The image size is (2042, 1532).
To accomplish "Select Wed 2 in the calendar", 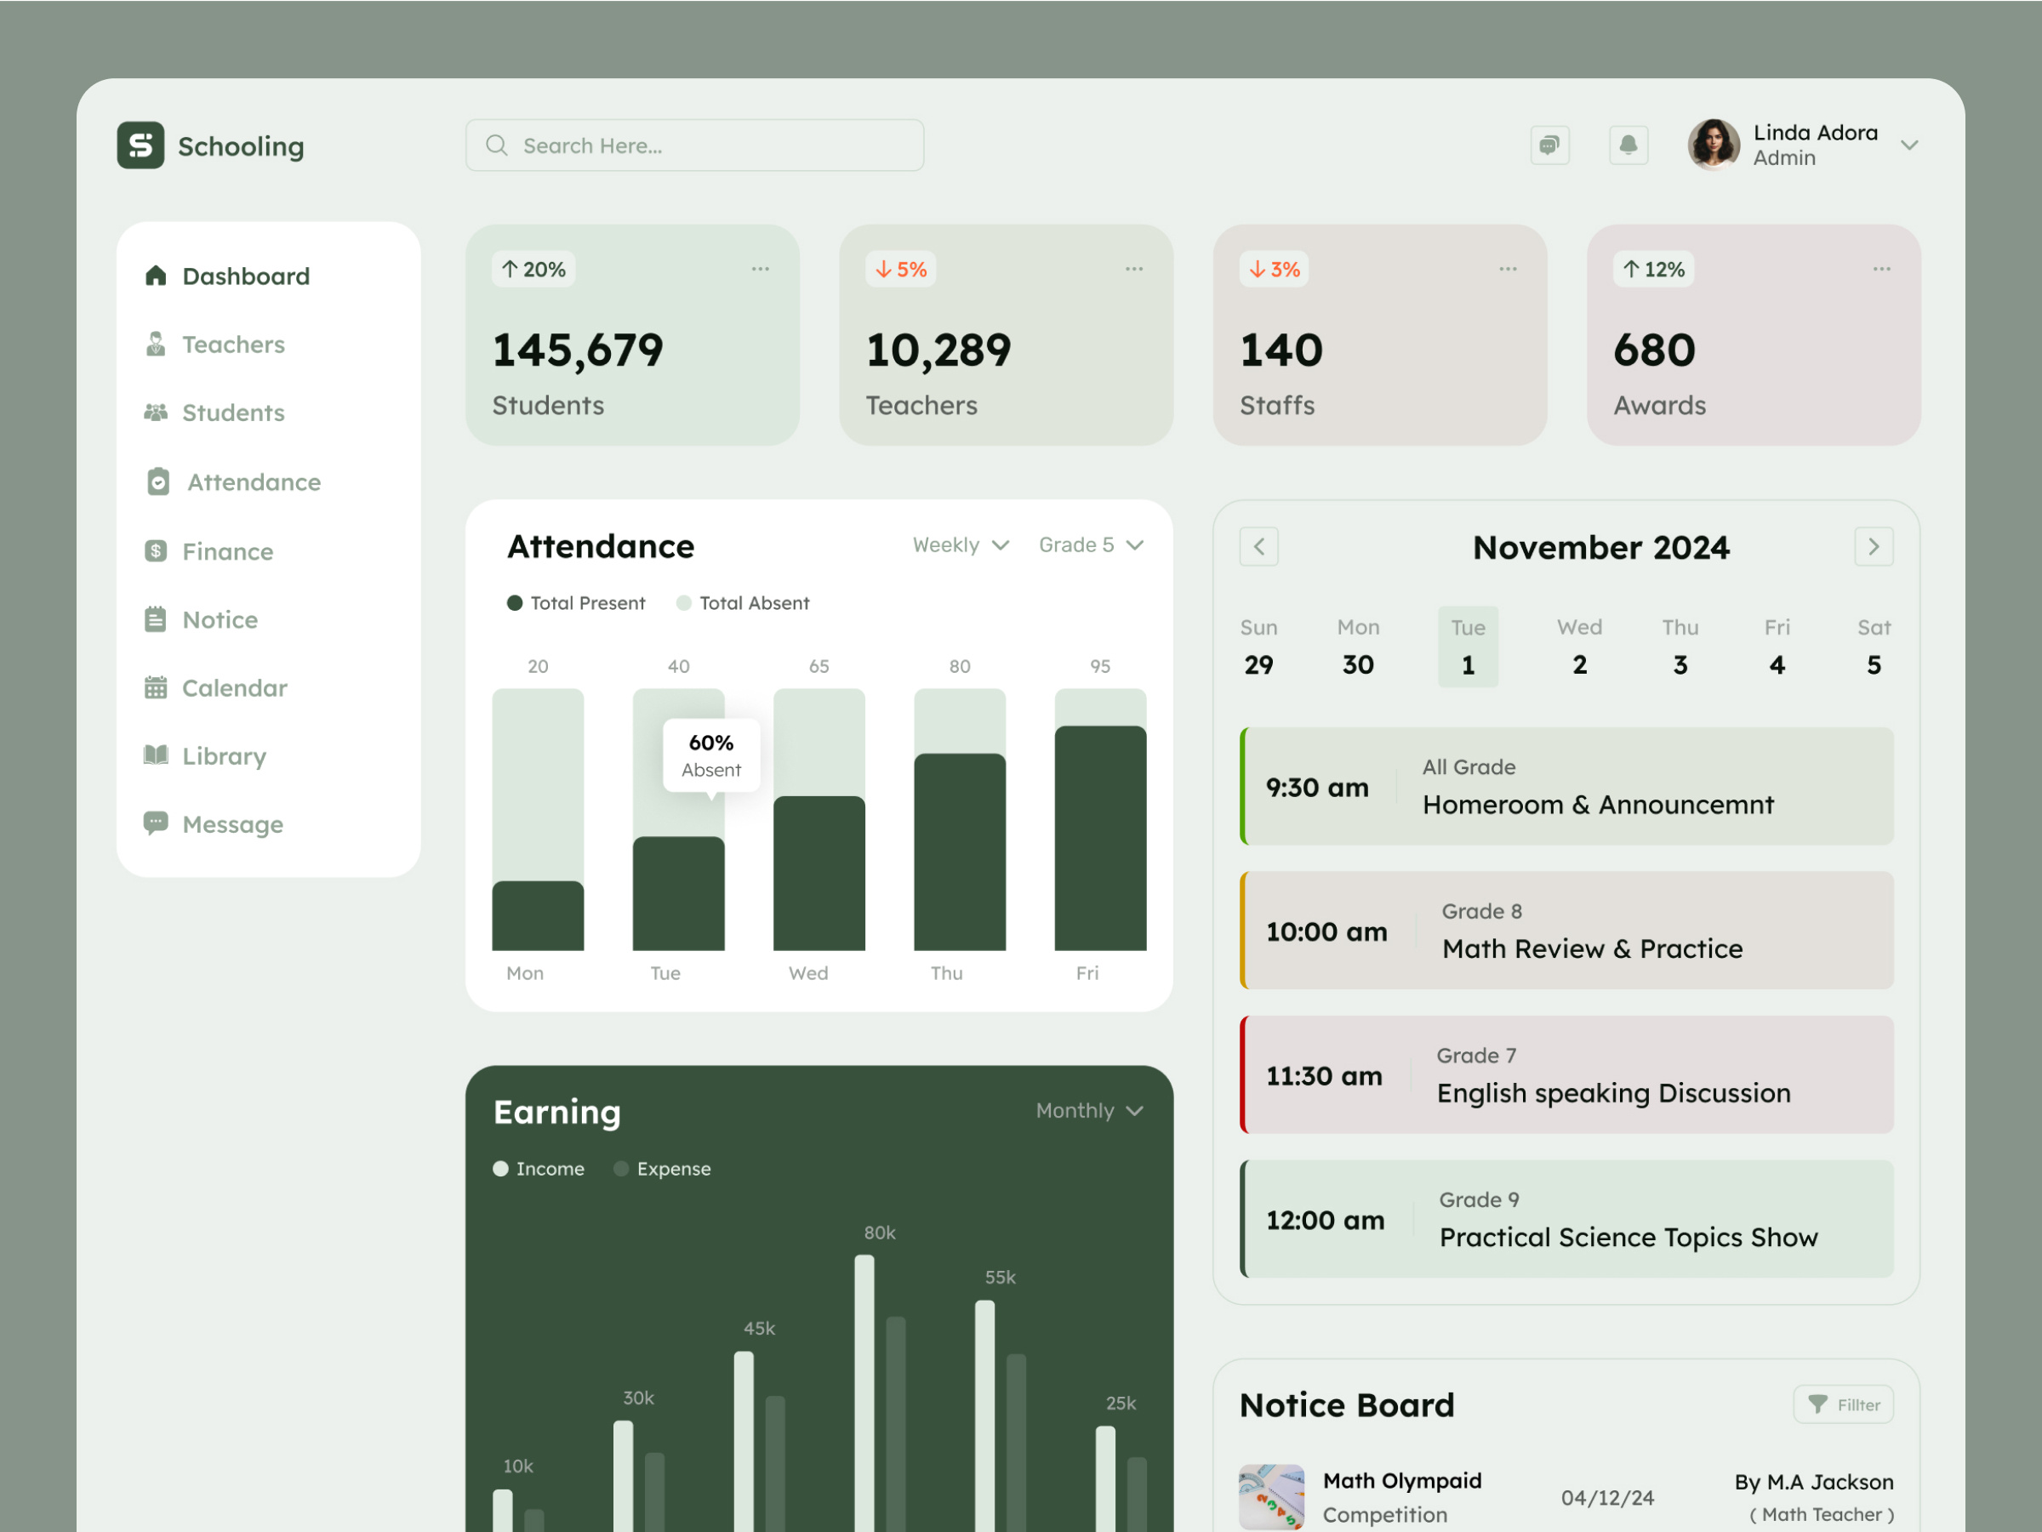I will [x=1579, y=647].
